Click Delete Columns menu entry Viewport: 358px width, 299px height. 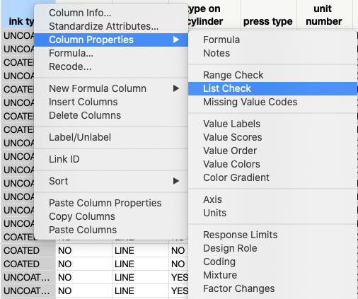tap(85, 115)
